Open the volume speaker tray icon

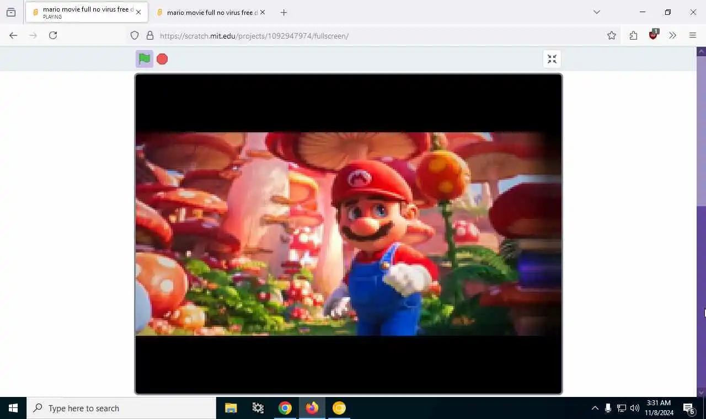coord(635,408)
